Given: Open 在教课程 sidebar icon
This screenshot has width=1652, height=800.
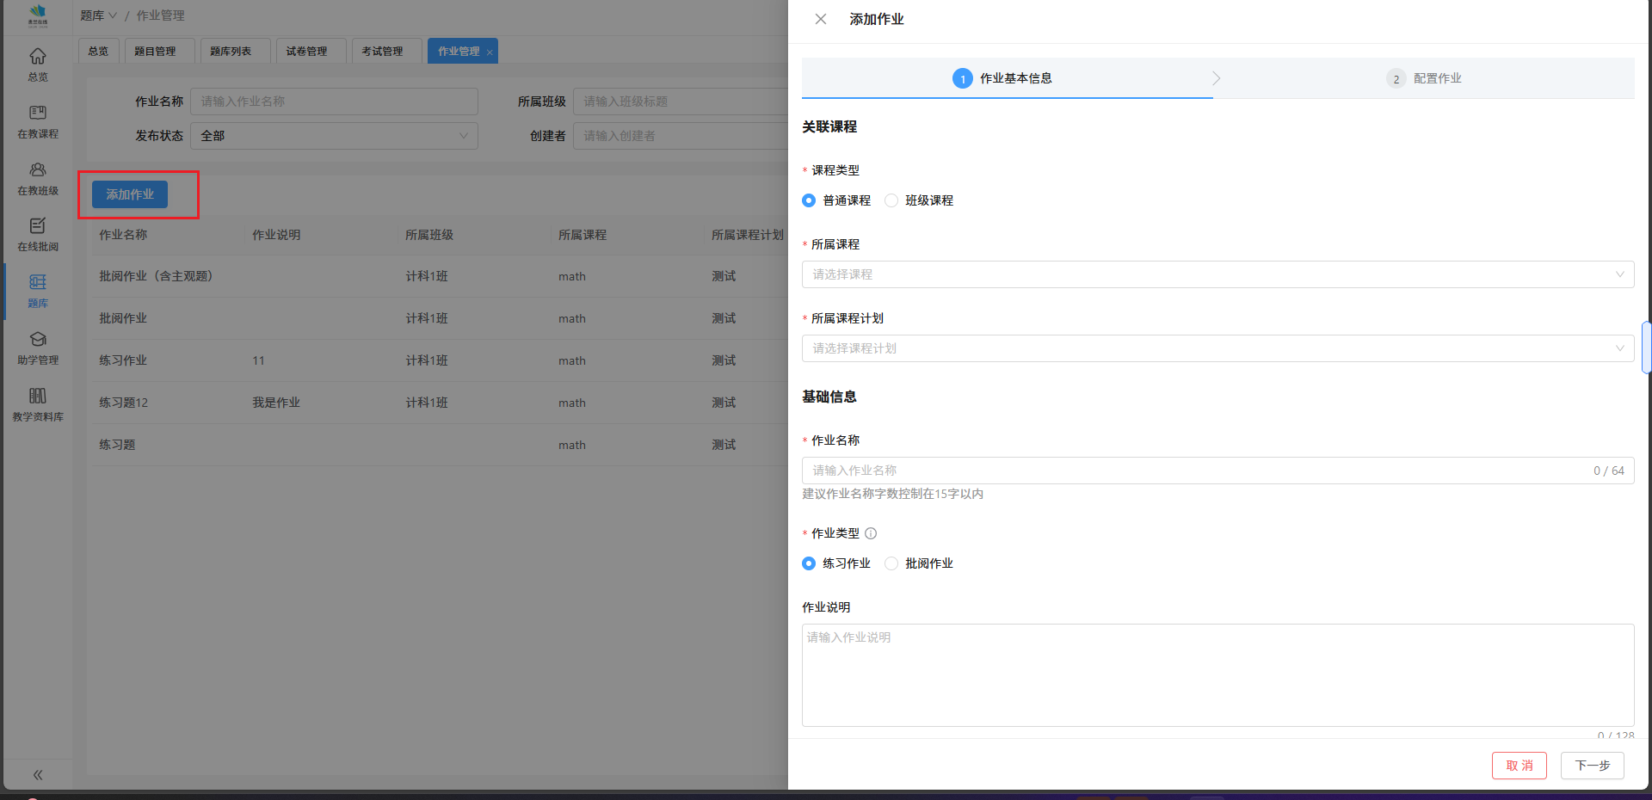Looking at the screenshot, I should coord(38,114).
